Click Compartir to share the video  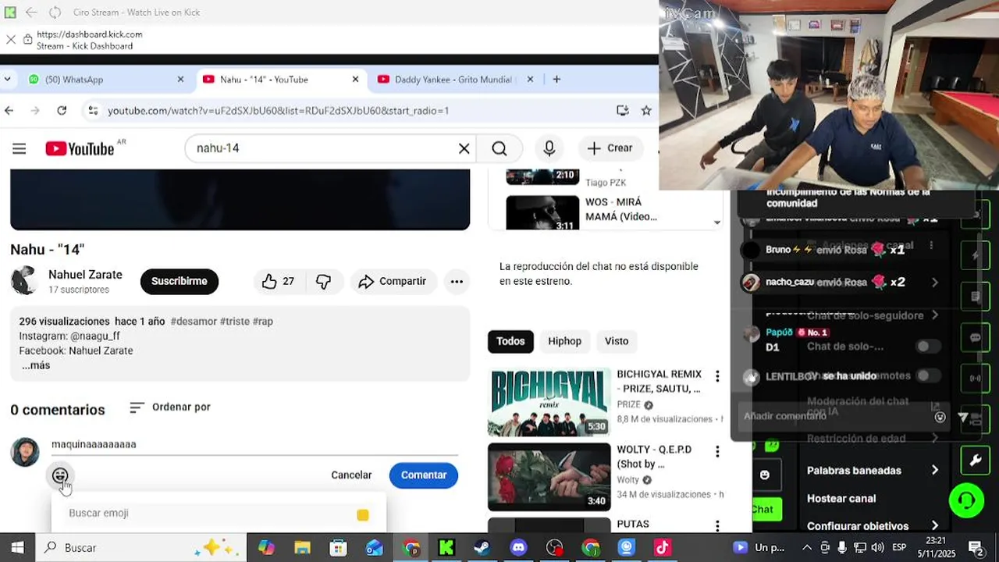pos(393,282)
